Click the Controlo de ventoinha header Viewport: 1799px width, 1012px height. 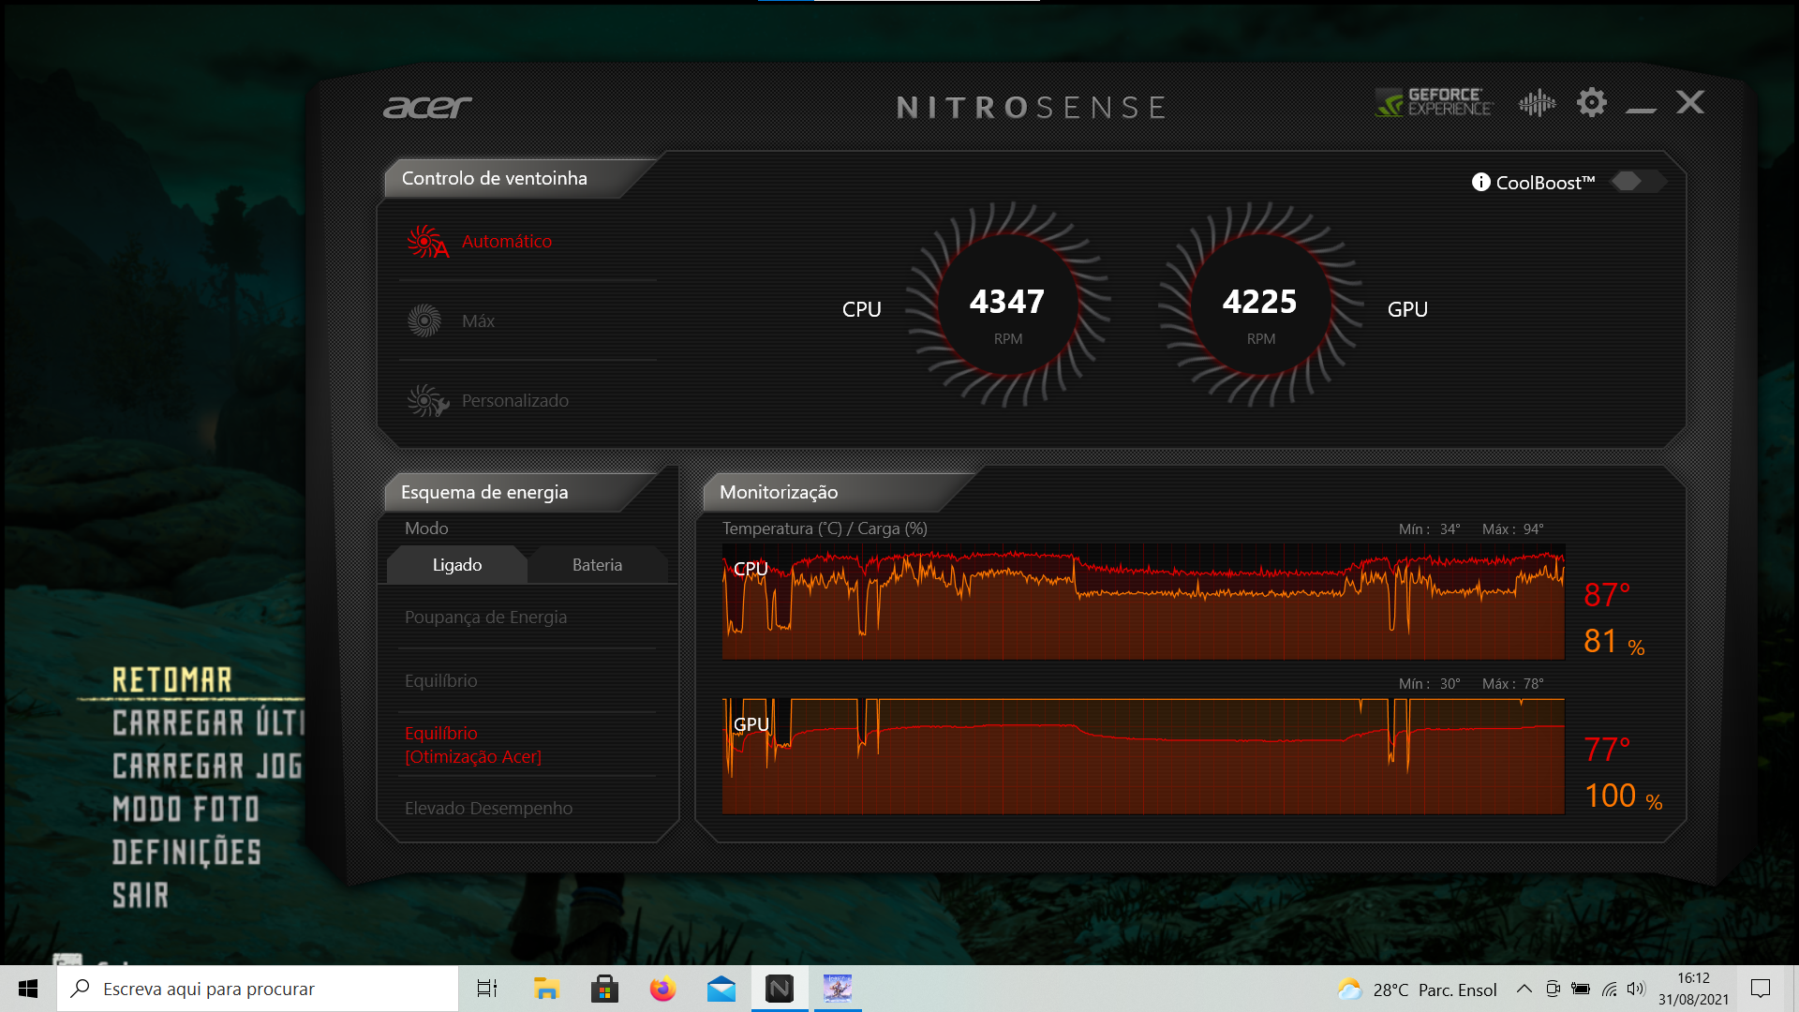tap(495, 178)
